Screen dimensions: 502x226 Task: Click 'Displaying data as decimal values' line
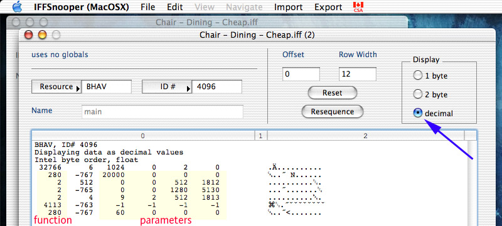pyautogui.click(x=109, y=153)
